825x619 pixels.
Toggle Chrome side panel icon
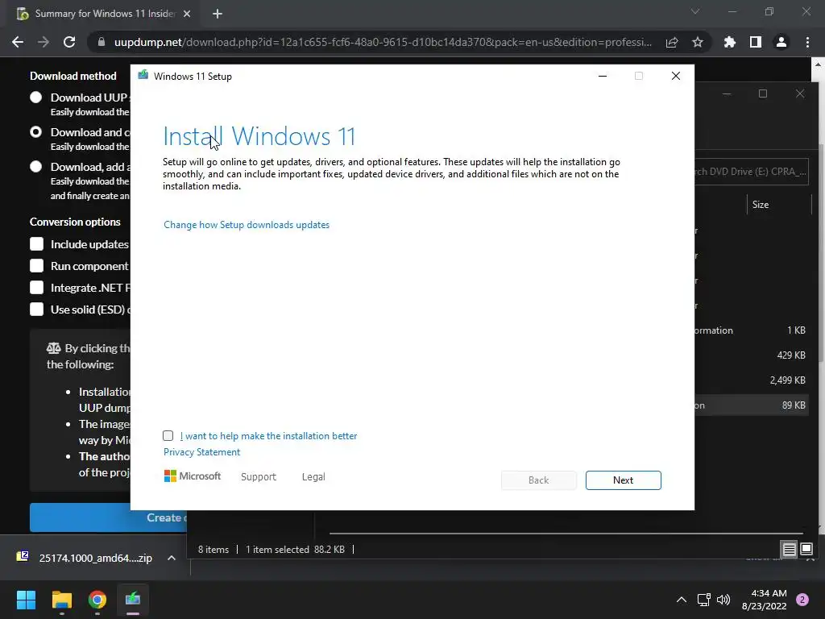point(755,42)
